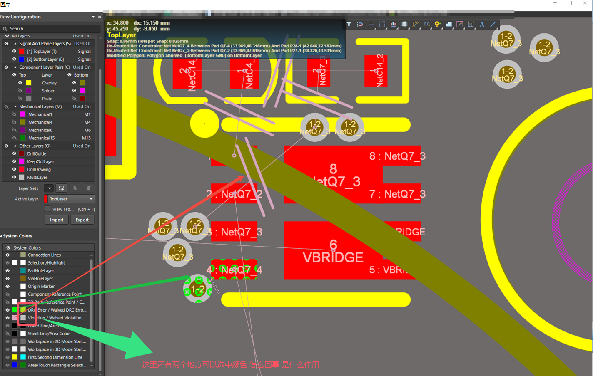This screenshot has width=593, height=376.
Task: Create a new layer set
Action: 61,188
